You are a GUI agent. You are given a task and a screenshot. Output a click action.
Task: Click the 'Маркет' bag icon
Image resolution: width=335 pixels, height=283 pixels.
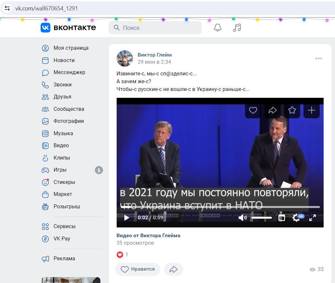pyautogui.click(x=45, y=194)
